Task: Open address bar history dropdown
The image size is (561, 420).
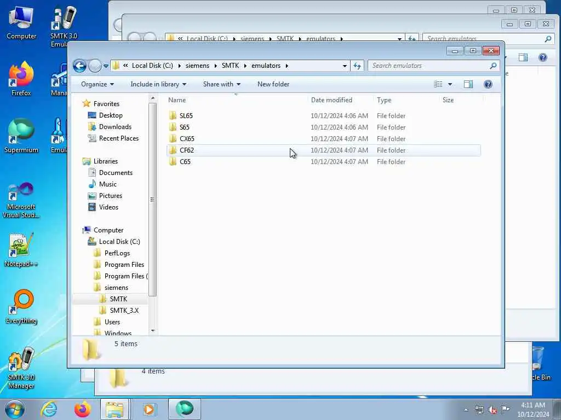Action: [x=345, y=66]
